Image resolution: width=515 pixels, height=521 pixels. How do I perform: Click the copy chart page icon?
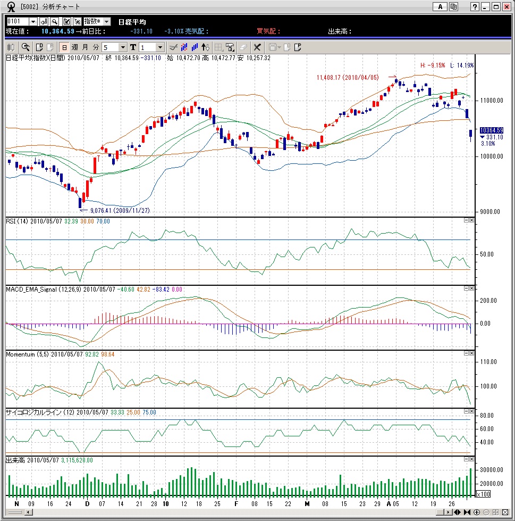tap(39, 47)
